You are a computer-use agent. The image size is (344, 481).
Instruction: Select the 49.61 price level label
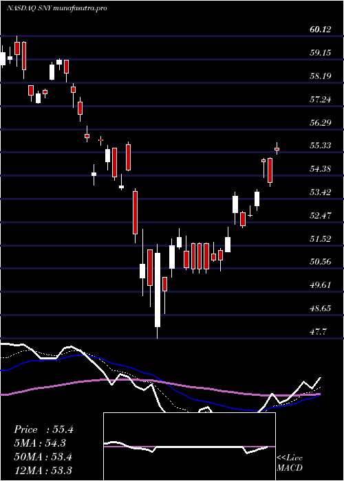321,284
